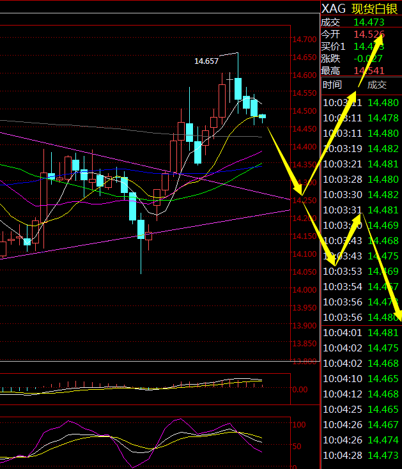Click the 14.650 price axis label
The image size is (402, 469).
(x=304, y=58)
